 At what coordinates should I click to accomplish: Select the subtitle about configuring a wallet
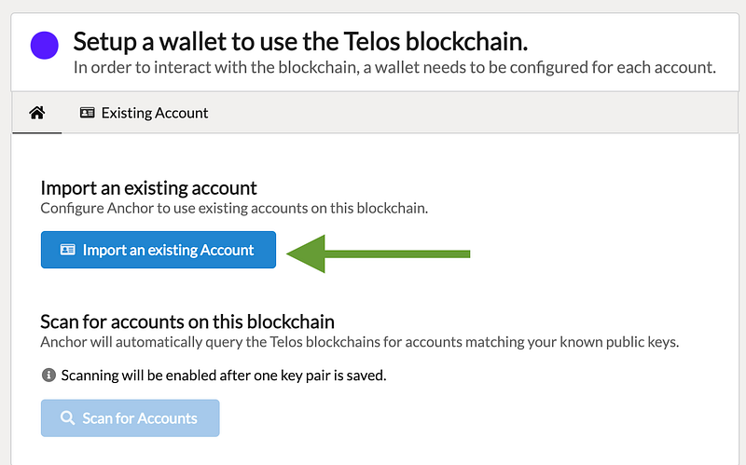pos(394,68)
